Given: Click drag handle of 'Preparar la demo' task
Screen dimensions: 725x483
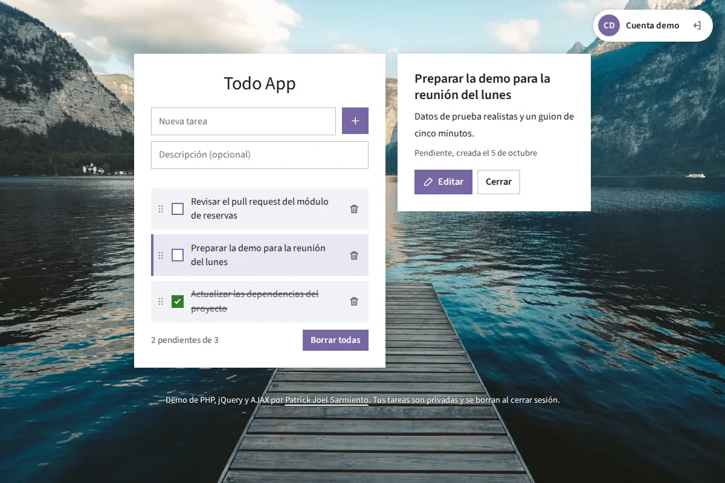Looking at the screenshot, I should [x=161, y=255].
